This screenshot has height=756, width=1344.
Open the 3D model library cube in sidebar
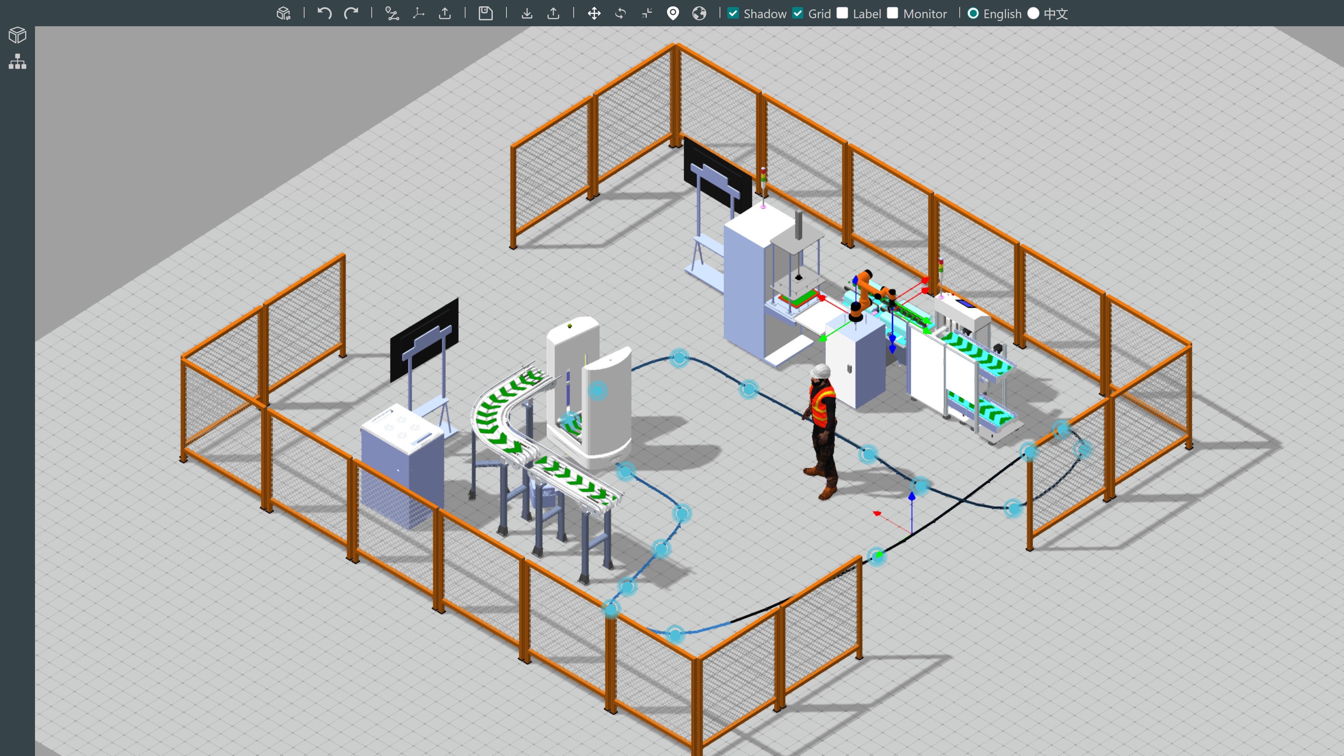(17, 35)
